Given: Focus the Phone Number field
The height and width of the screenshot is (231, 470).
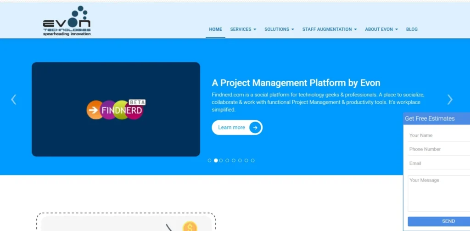Looking at the screenshot, I should (439, 149).
